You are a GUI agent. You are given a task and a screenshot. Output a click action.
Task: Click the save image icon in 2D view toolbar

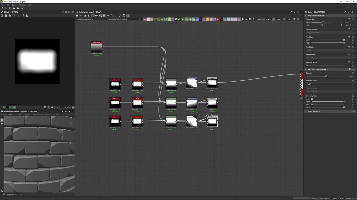click(x=6, y=16)
